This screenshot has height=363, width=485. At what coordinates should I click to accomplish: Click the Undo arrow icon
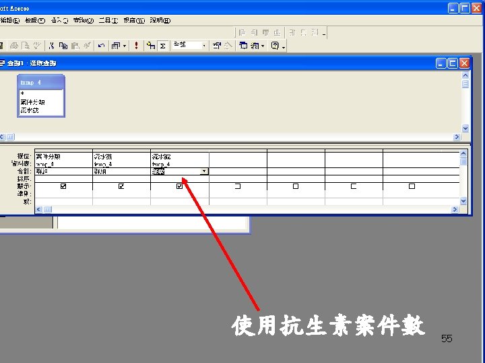(x=101, y=46)
